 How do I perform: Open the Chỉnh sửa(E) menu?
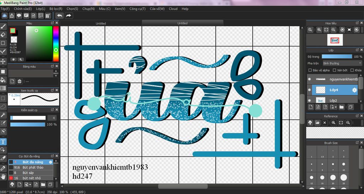[23, 9]
